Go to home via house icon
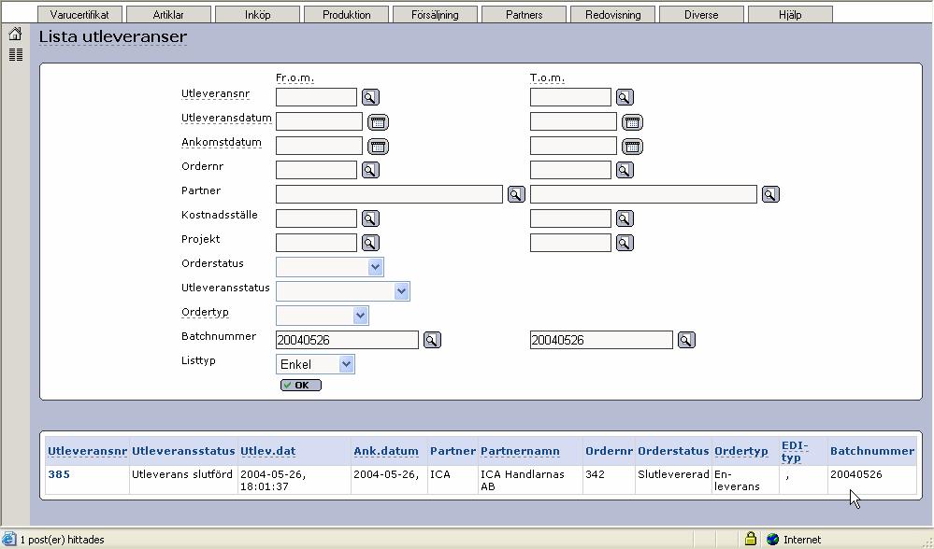Screen dimensions: 934x549 click(16, 35)
